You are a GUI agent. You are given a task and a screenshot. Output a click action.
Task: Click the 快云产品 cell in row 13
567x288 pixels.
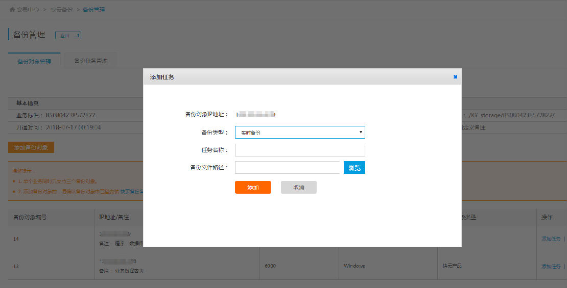[x=452, y=266]
